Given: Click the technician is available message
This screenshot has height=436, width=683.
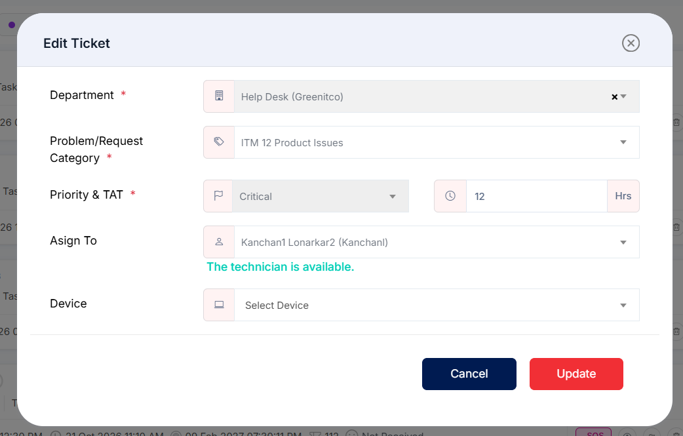Looking at the screenshot, I should [280, 267].
